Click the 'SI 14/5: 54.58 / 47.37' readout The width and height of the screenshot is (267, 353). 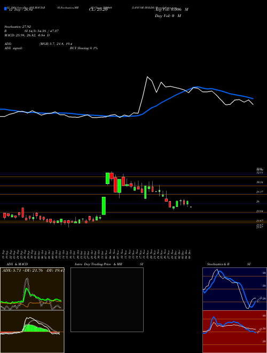pos(42,31)
